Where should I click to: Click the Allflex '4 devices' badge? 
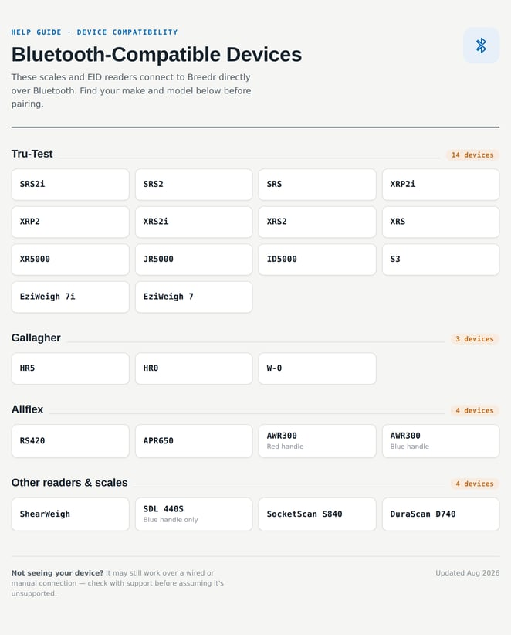click(x=475, y=411)
